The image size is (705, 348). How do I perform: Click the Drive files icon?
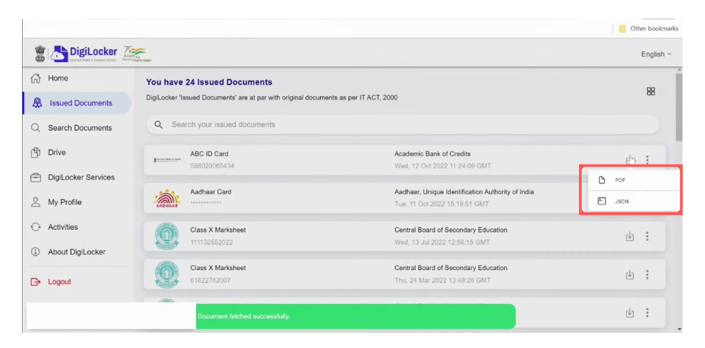36,152
